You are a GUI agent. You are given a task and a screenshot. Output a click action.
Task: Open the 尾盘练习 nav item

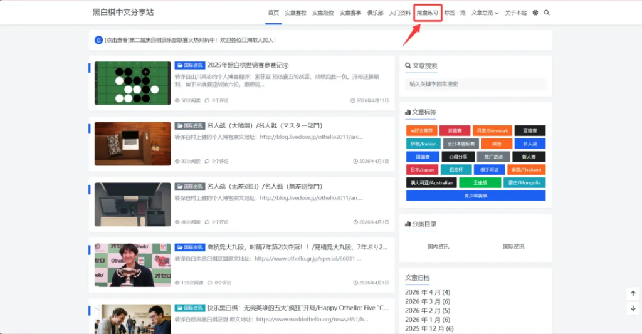(428, 13)
